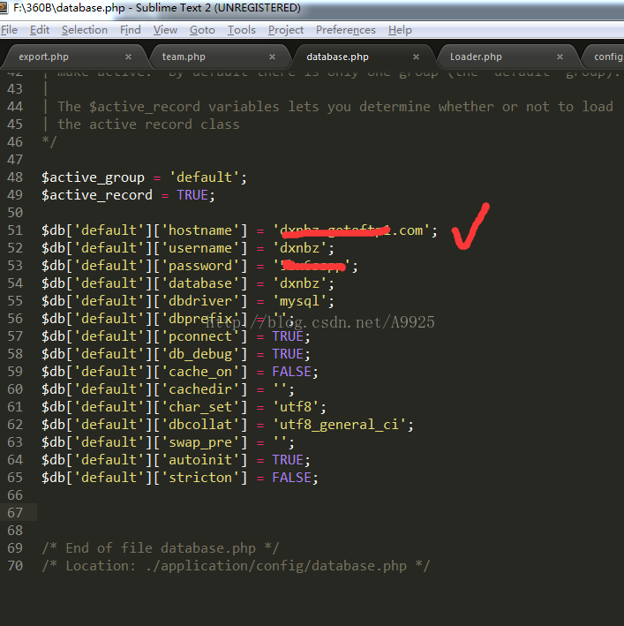The height and width of the screenshot is (626, 624).
Task: Open the File menu
Action: tap(10, 30)
